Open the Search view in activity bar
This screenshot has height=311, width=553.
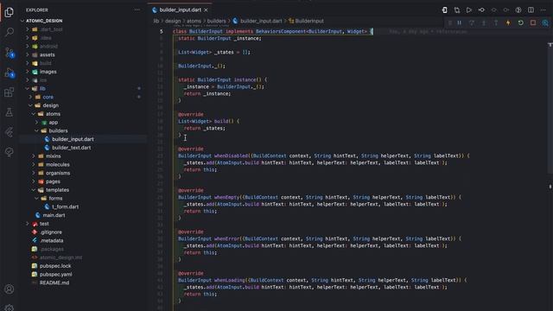[10, 32]
